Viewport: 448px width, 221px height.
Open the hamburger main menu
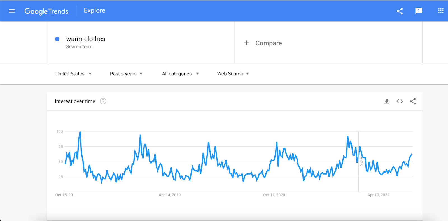coord(12,11)
